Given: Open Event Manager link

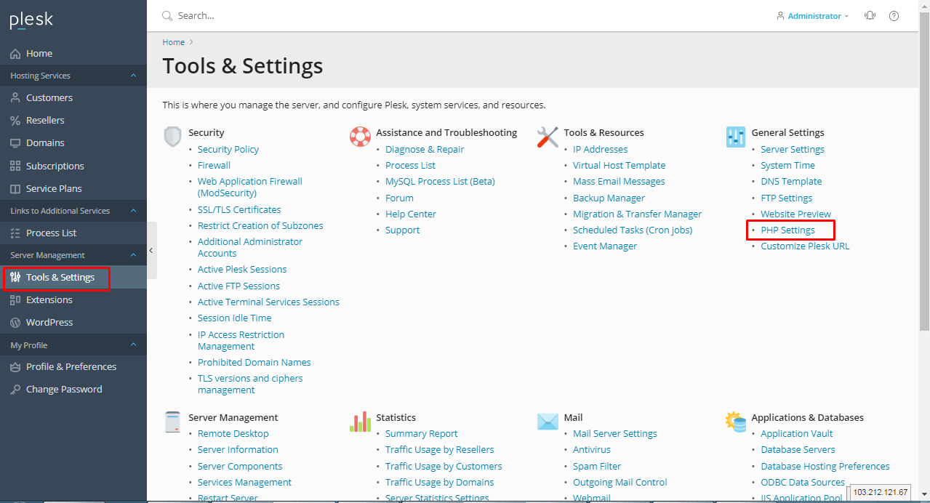Looking at the screenshot, I should pyautogui.click(x=605, y=246).
